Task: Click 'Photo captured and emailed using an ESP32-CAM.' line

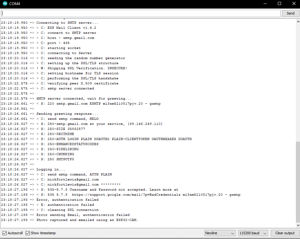Action: point(87,220)
